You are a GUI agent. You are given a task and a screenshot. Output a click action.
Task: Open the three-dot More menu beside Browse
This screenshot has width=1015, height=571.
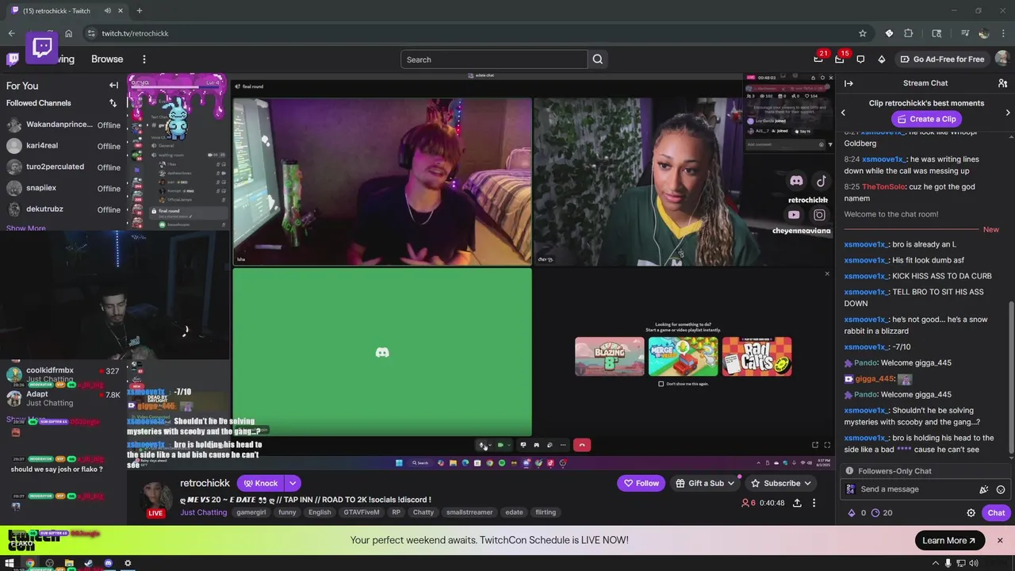point(144,59)
